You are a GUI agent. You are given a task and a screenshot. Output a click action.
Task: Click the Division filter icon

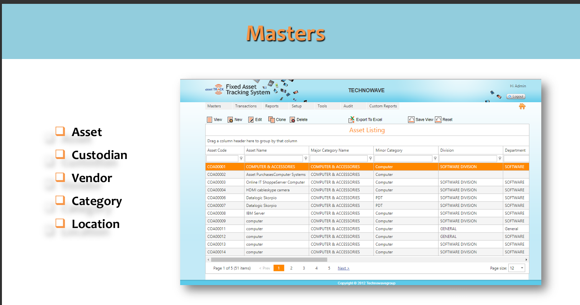click(x=500, y=158)
